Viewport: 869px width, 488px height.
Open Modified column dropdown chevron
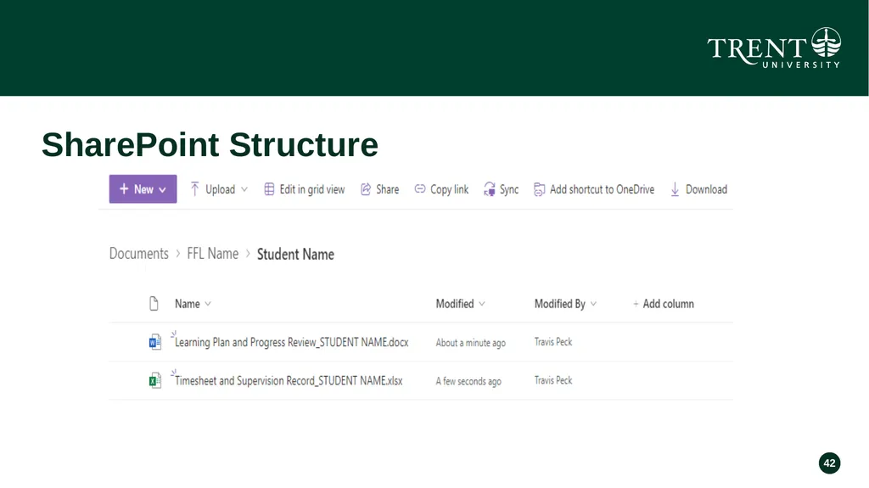482,304
